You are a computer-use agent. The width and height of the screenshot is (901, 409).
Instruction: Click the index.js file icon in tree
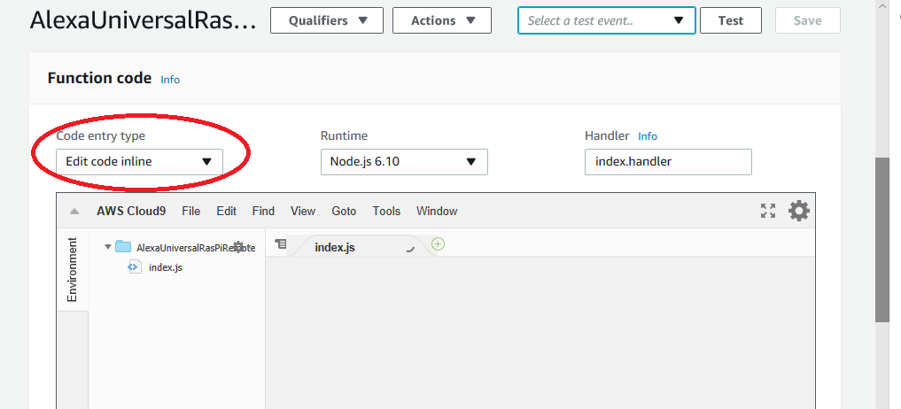[x=134, y=267]
